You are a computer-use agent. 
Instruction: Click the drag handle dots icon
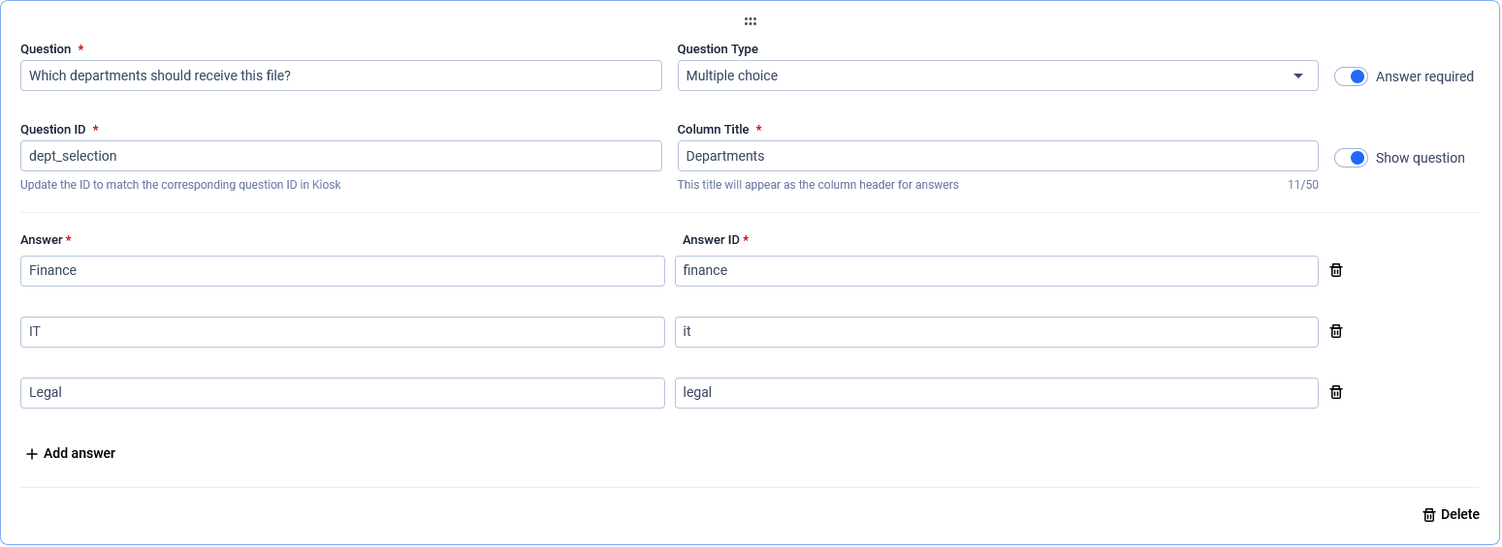click(x=751, y=21)
